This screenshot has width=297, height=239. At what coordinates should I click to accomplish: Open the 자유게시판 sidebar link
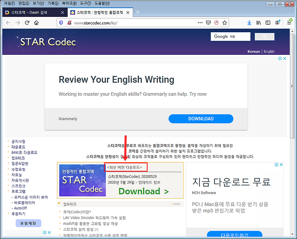20,180
